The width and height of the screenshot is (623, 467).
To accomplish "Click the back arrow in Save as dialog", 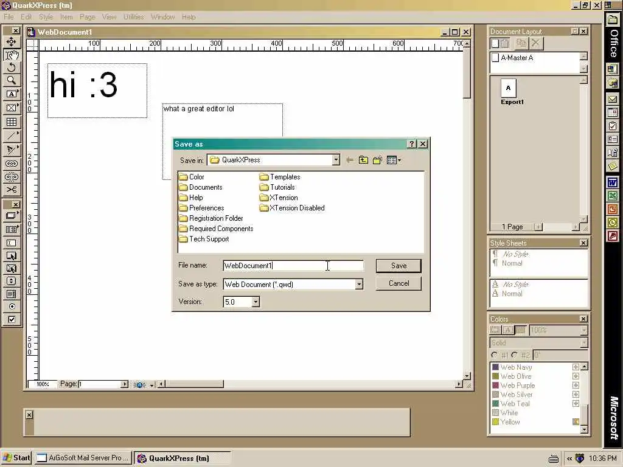I will (350, 160).
